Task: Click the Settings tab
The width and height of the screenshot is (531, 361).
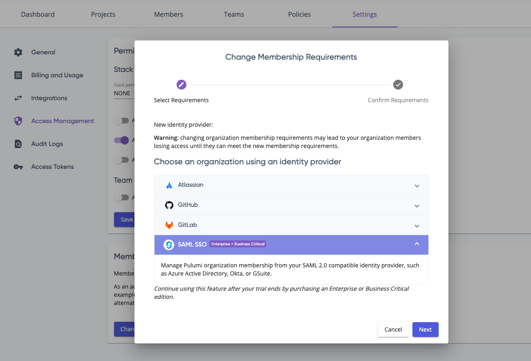Action: pos(365,14)
